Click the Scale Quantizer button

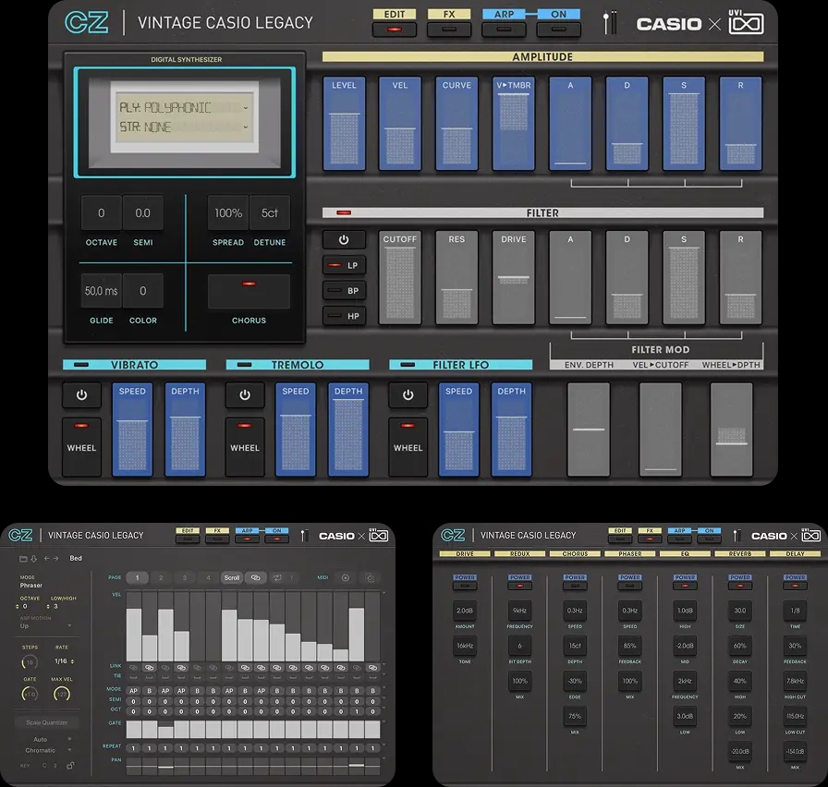[46, 722]
